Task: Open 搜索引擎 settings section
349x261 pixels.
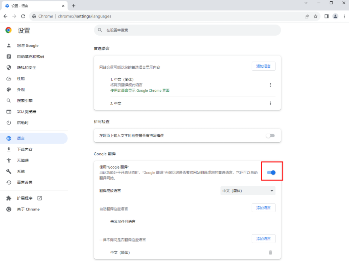Action: (34, 101)
